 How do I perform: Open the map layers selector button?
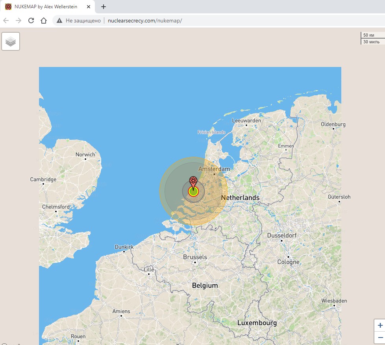click(11, 41)
